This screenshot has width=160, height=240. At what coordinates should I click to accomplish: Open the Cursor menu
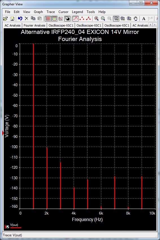click(x=63, y=12)
